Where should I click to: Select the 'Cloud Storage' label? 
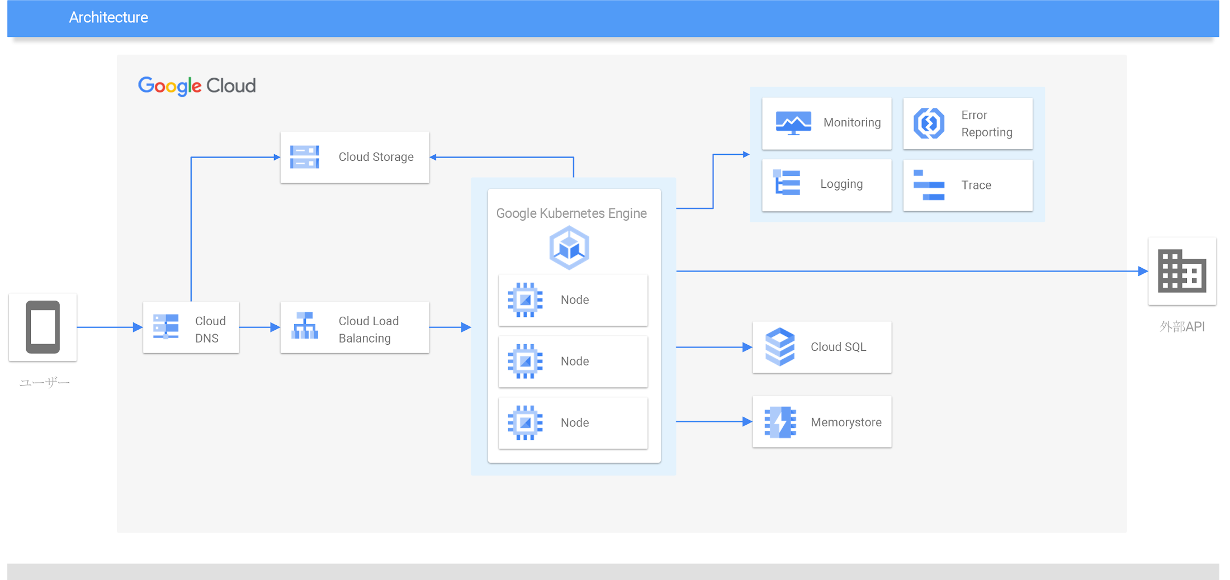(x=376, y=157)
